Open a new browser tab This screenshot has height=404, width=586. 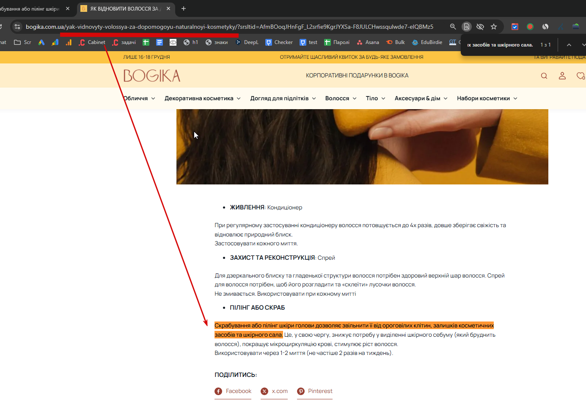point(184,8)
